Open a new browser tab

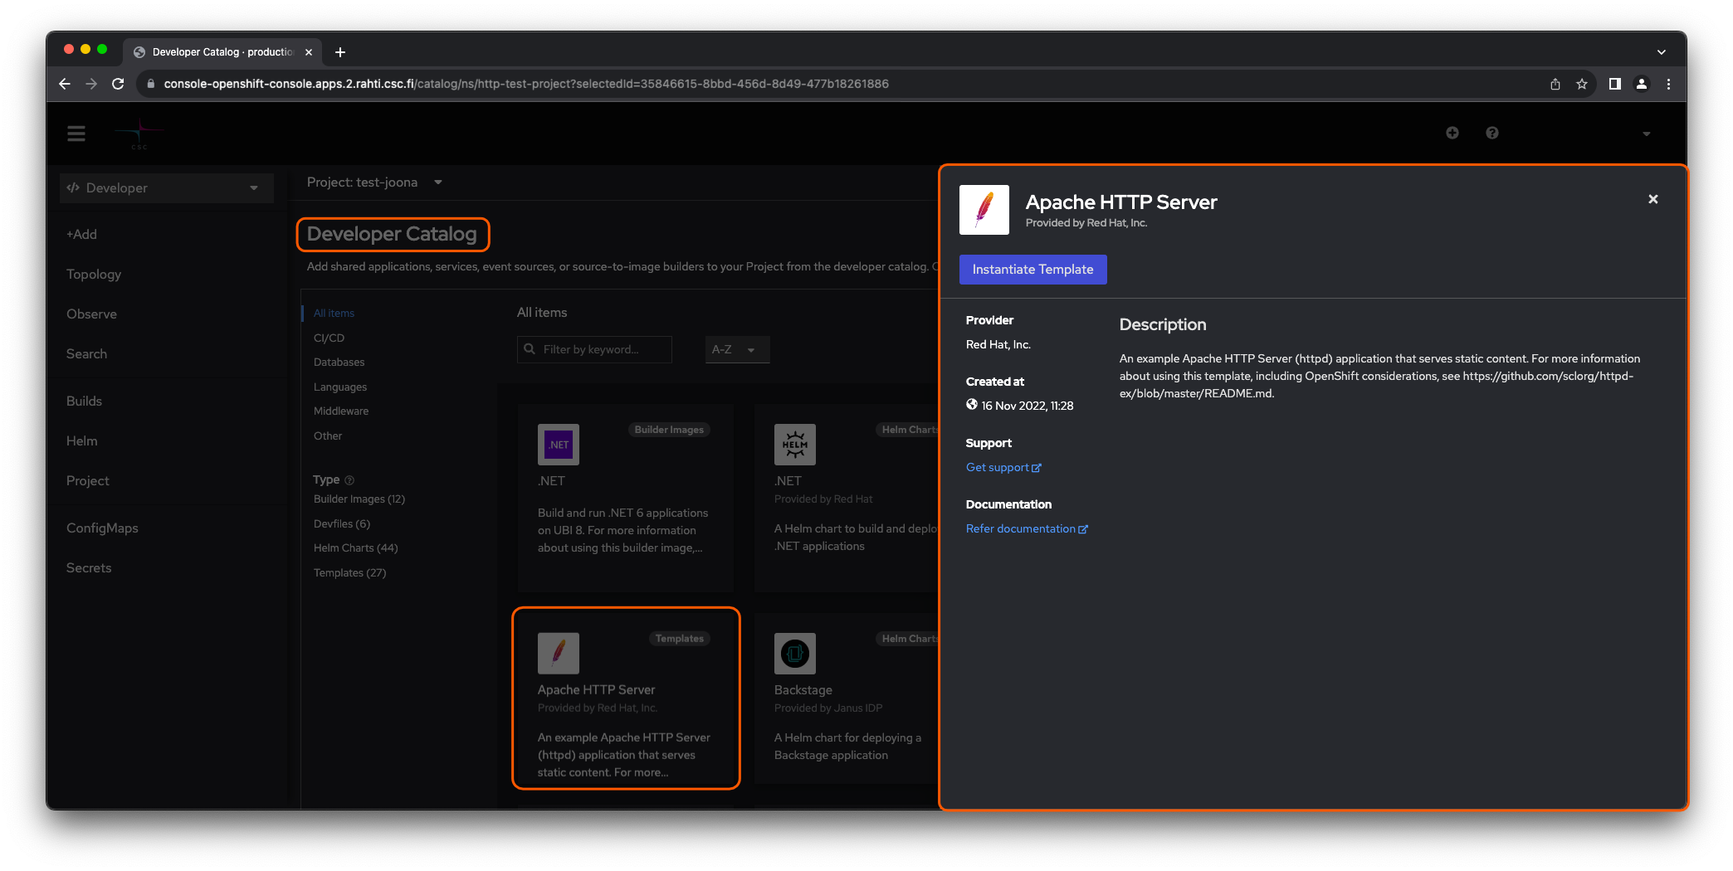pos(340,52)
